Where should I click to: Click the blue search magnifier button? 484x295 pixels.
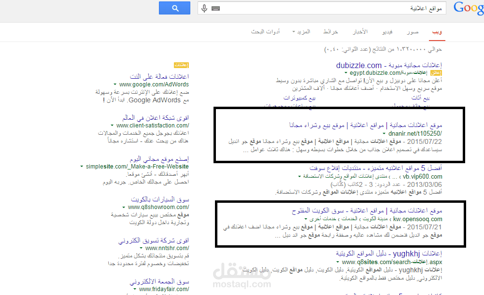click(x=174, y=8)
